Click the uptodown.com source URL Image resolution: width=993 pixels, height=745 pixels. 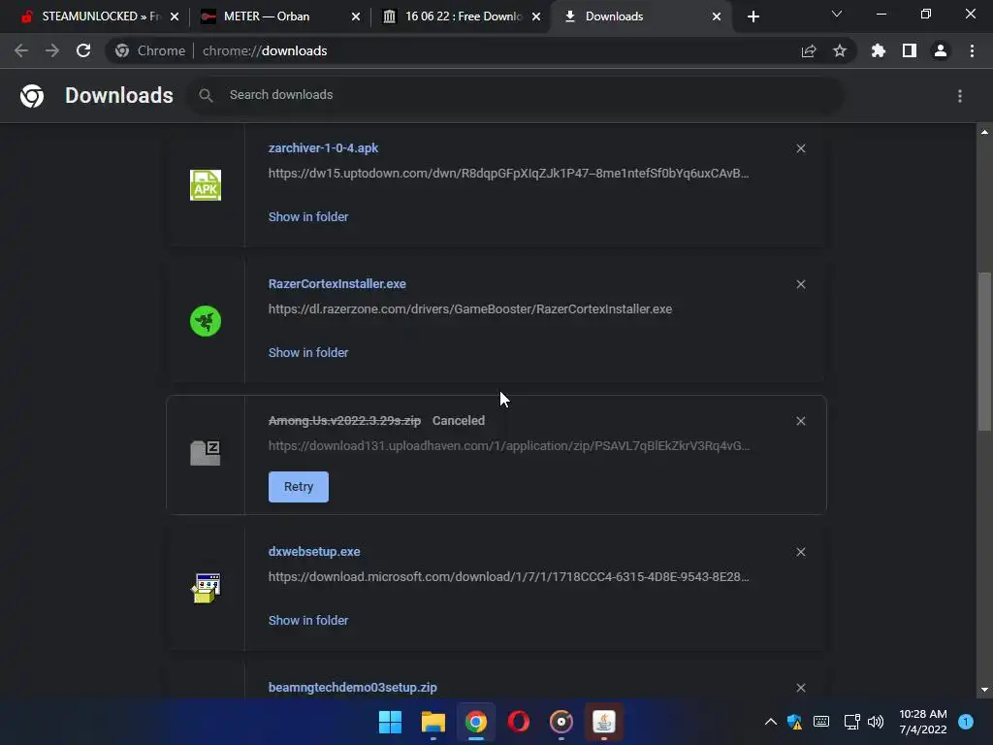pos(508,173)
